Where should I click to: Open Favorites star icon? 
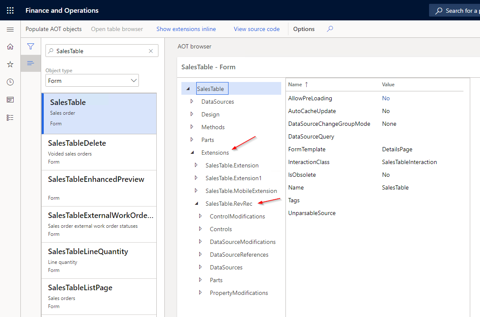[10, 64]
